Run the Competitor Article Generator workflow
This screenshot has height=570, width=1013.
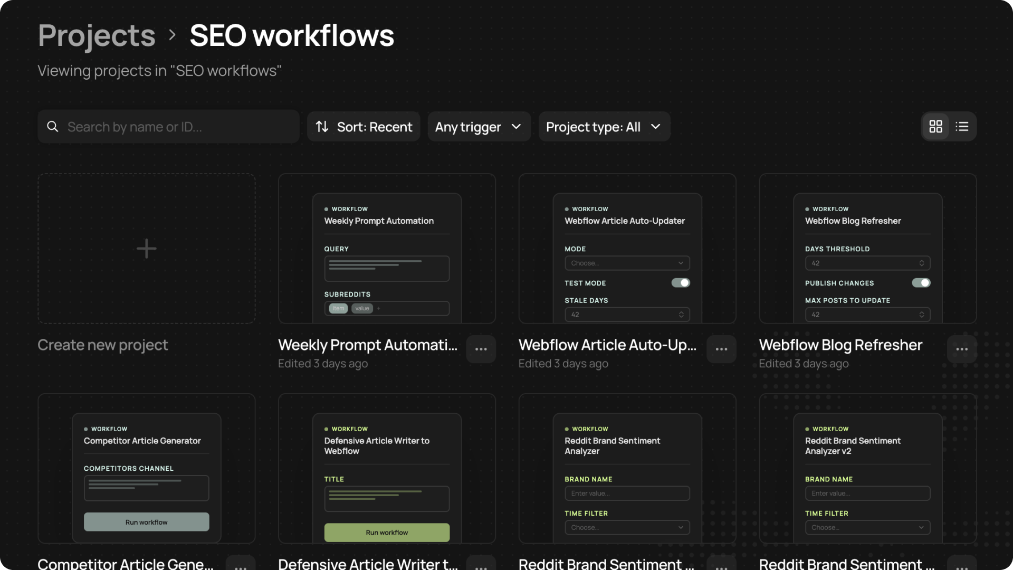click(x=146, y=522)
